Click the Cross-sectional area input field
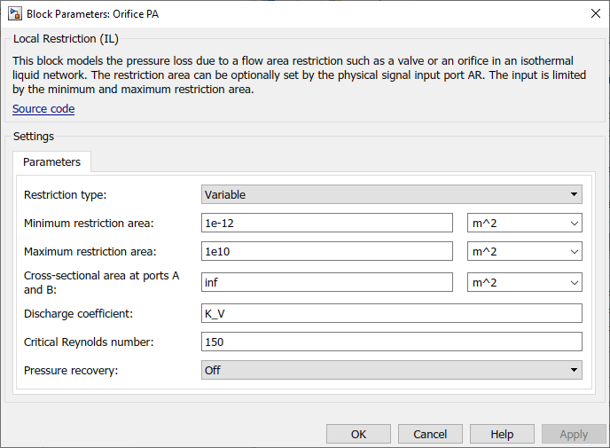Viewport: 610px width, 448px height. [327, 282]
